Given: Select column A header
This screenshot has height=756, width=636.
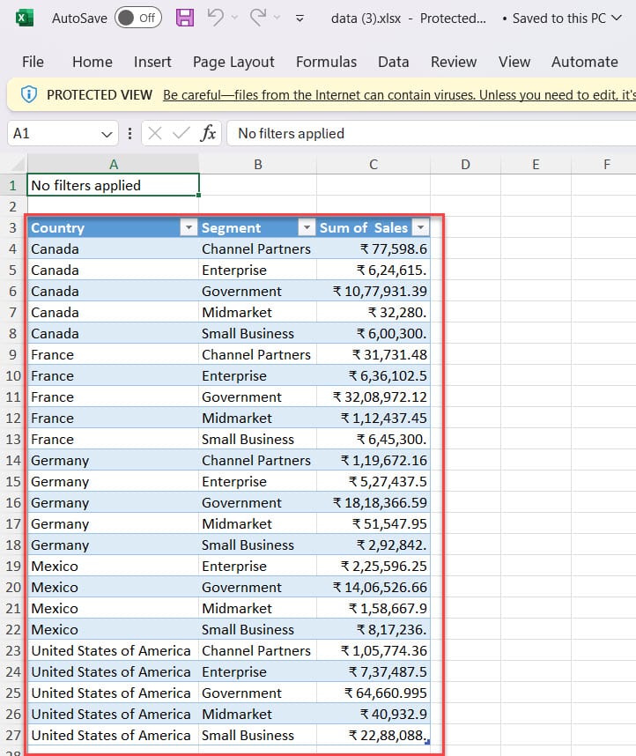Looking at the screenshot, I should point(114,165).
